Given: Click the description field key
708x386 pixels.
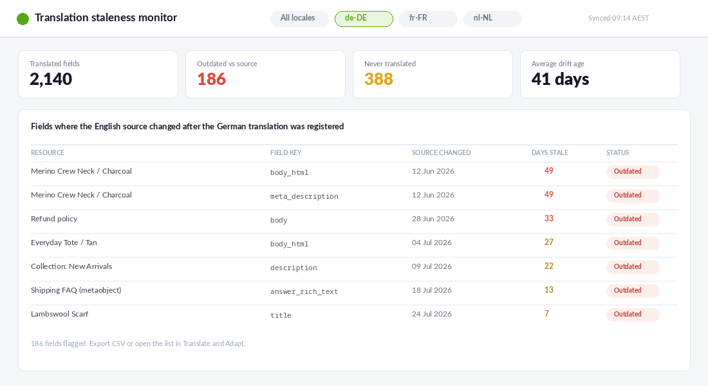Looking at the screenshot, I should click(x=293, y=268).
